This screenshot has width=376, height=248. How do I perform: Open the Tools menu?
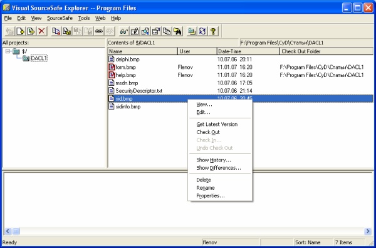point(84,18)
